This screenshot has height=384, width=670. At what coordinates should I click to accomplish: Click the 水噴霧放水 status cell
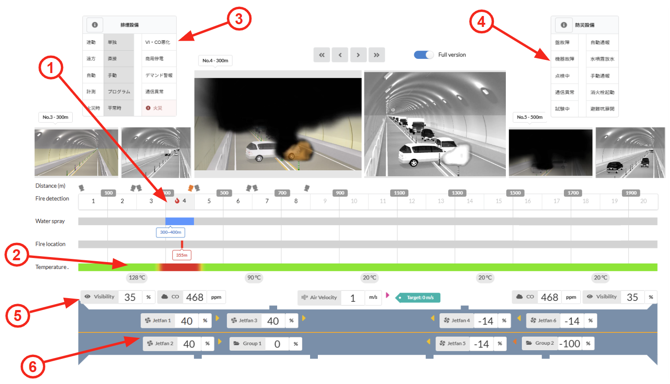click(x=602, y=59)
